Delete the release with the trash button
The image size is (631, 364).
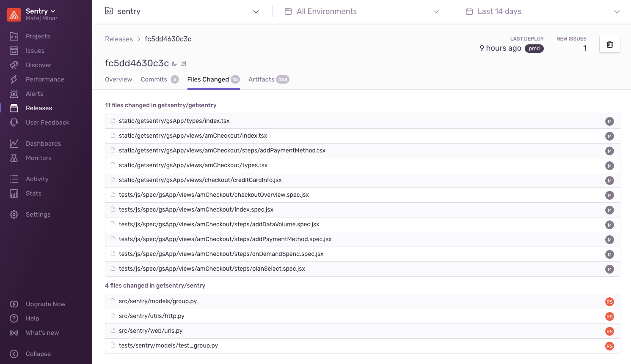pos(610,44)
